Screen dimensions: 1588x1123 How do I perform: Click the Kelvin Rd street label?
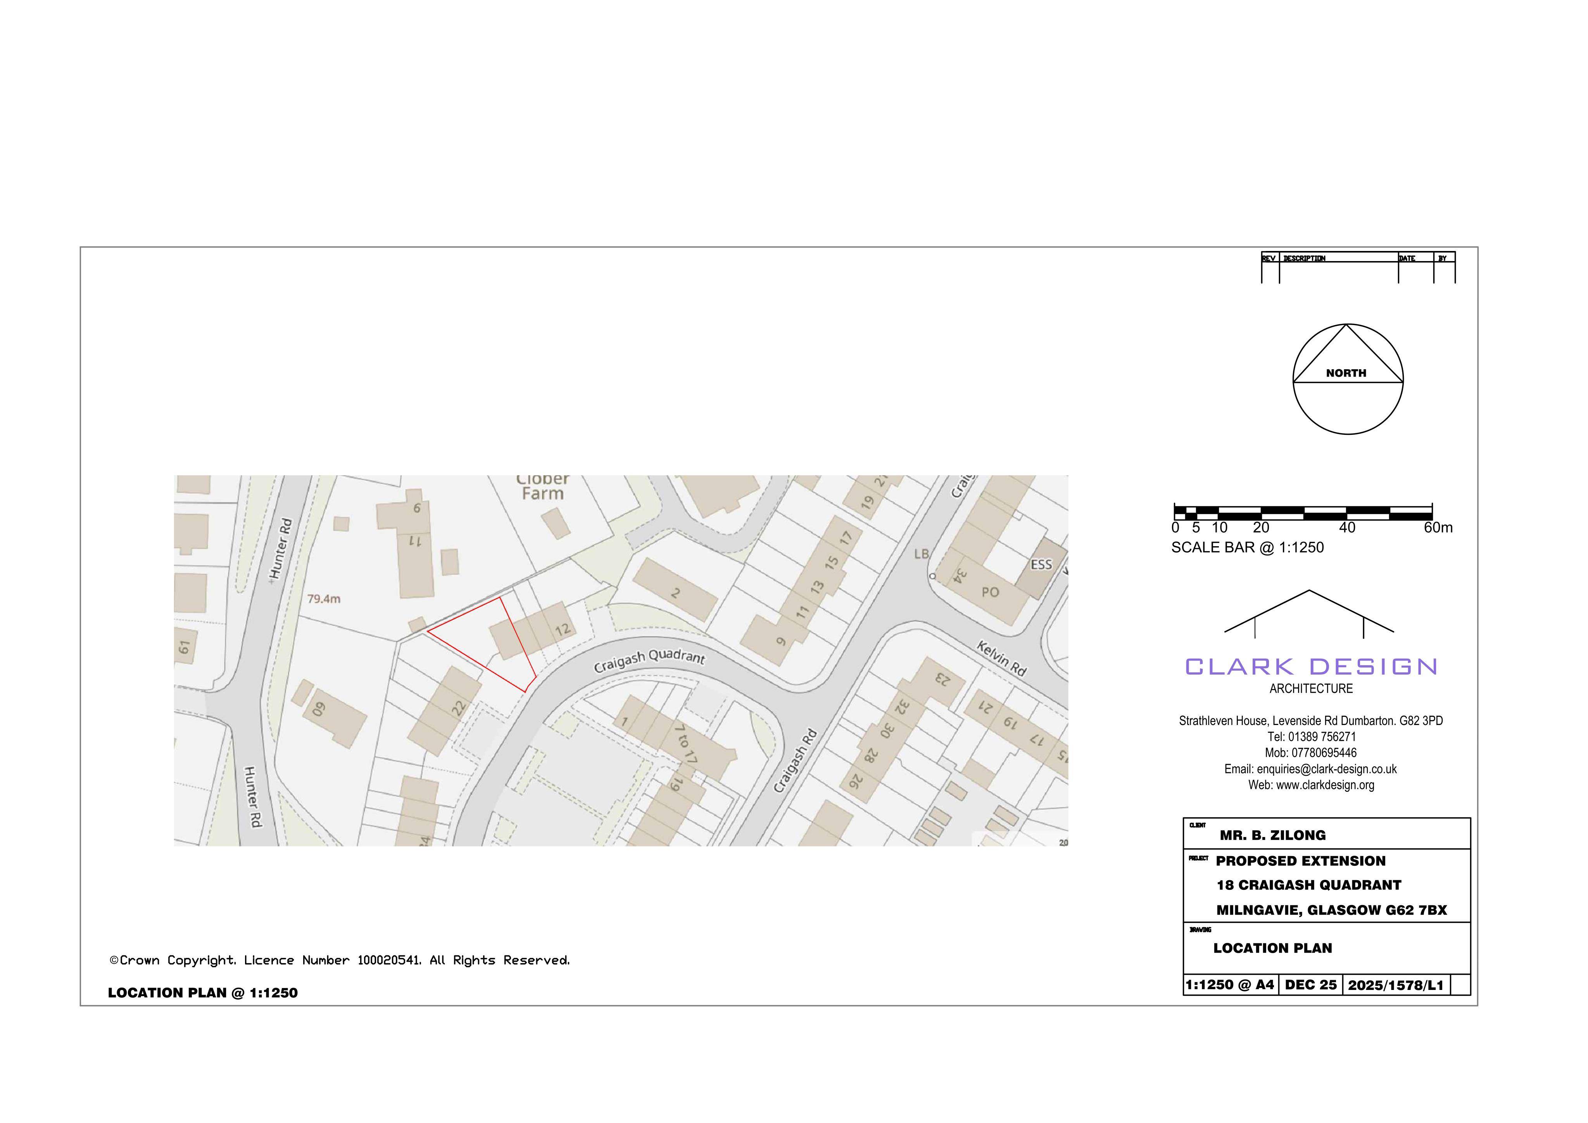tap(1001, 658)
